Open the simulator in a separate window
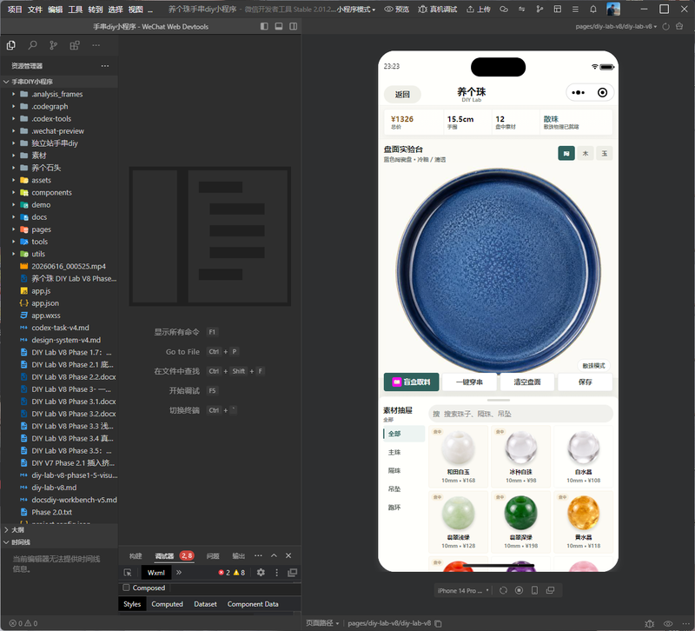The width and height of the screenshot is (695, 631). [551, 590]
